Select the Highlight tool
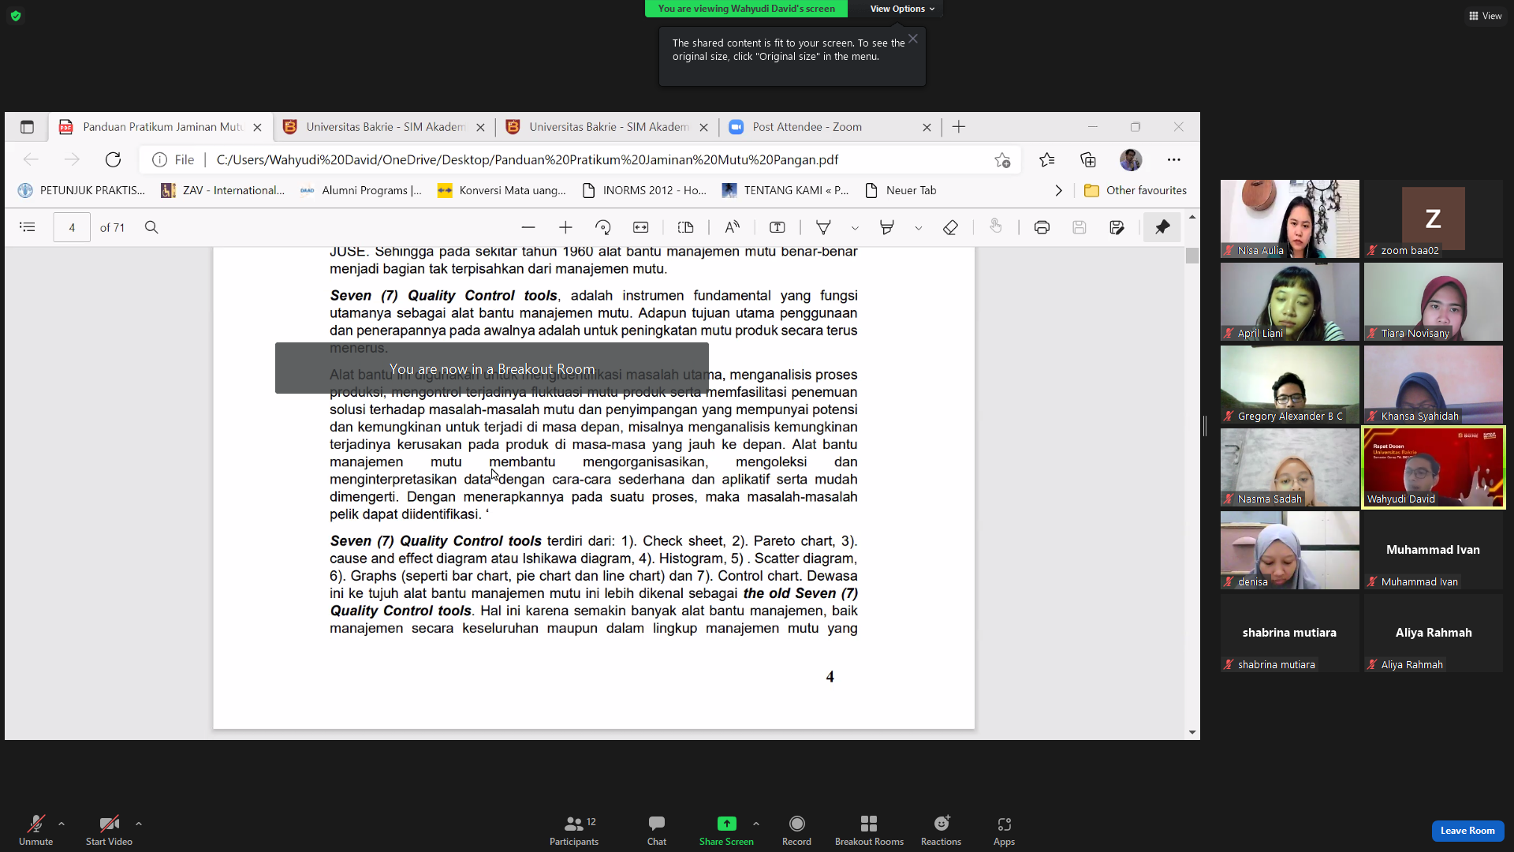The height and width of the screenshot is (852, 1514). 887,227
